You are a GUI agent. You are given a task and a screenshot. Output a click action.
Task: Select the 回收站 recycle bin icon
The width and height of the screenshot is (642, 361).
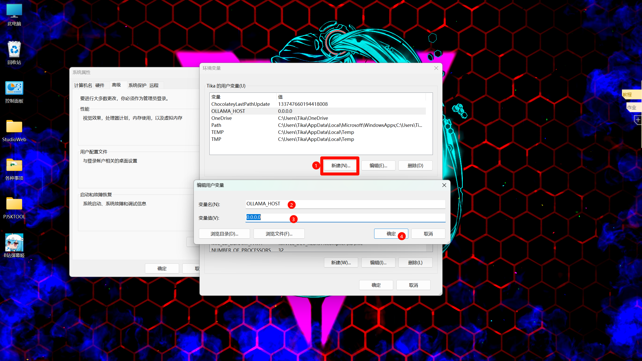pos(14,50)
